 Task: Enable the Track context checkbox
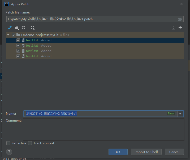click(30, 143)
